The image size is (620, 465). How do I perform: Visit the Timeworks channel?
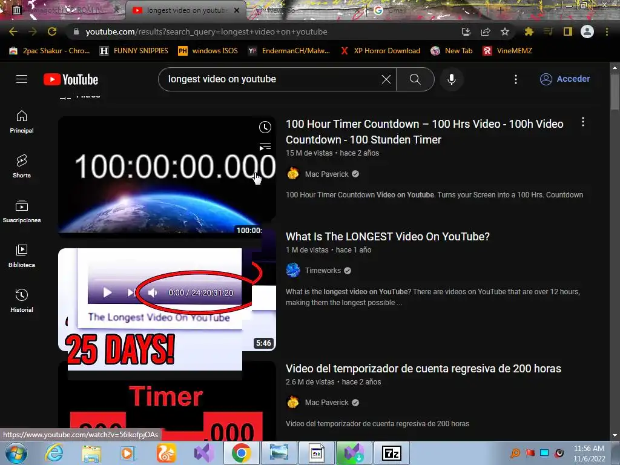point(323,271)
